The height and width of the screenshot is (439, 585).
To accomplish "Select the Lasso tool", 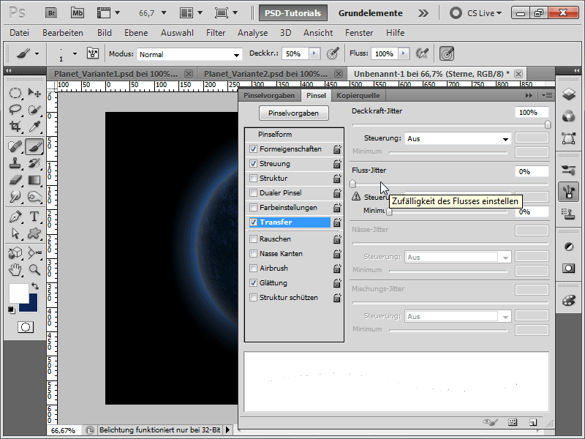I will (x=15, y=110).
